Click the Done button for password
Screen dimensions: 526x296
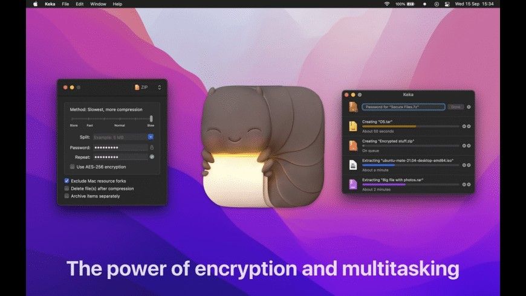coord(455,107)
